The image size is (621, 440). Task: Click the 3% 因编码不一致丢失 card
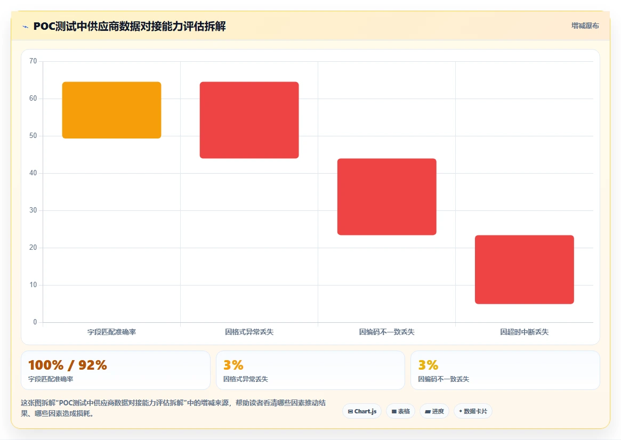pos(505,370)
